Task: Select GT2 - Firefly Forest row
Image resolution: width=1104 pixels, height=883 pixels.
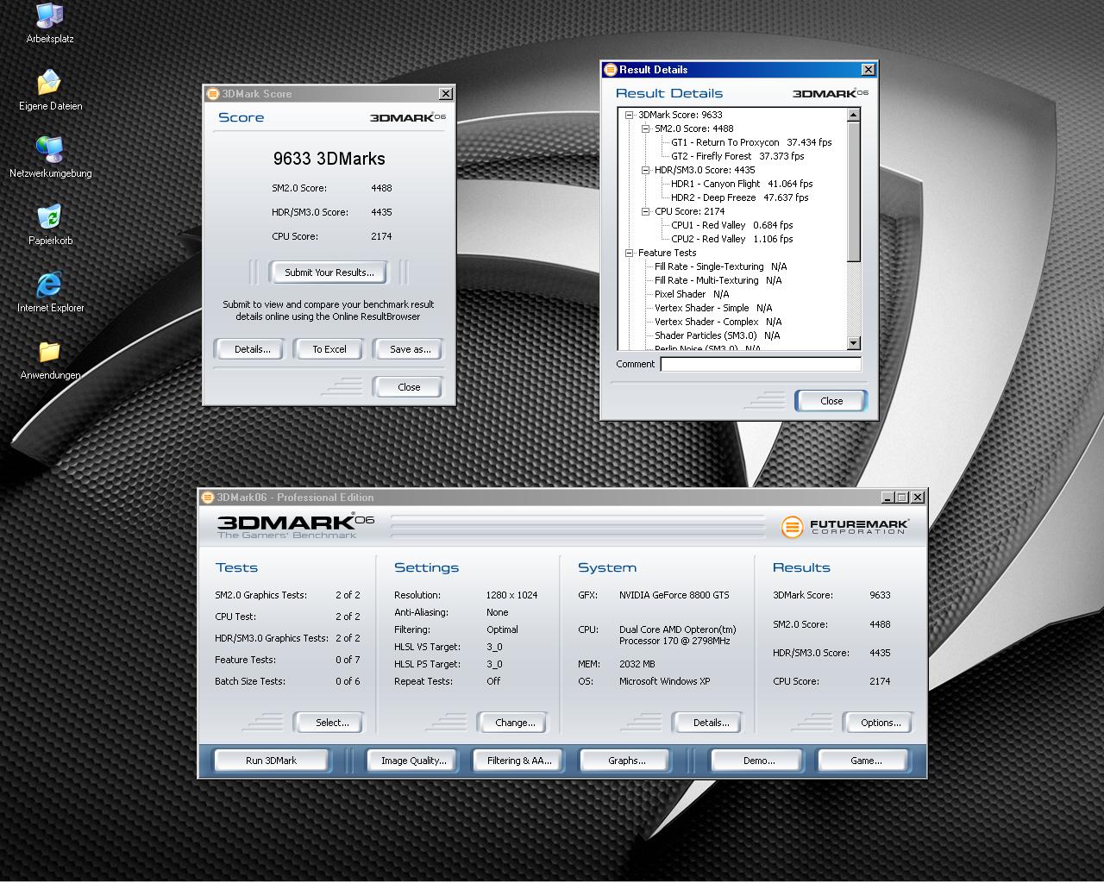Action: [x=737, y=156]
